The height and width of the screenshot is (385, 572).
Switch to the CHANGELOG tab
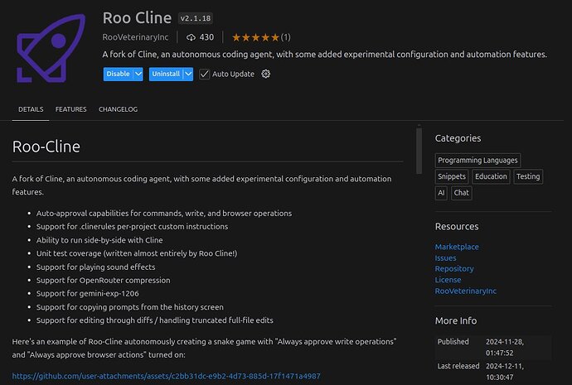click(118, 109)
